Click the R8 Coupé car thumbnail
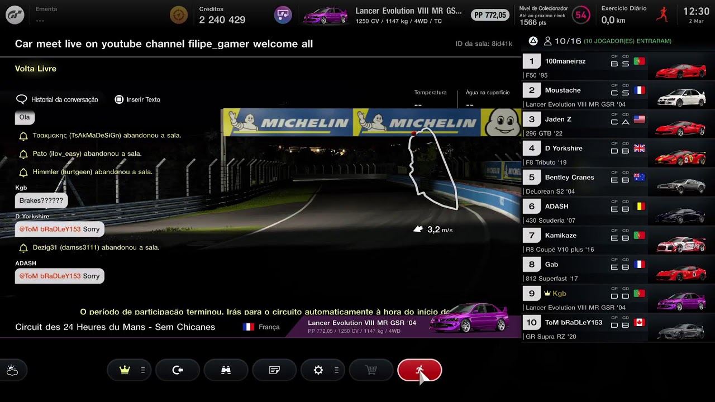This screenshot has height=402, width=715. (681, 244)
